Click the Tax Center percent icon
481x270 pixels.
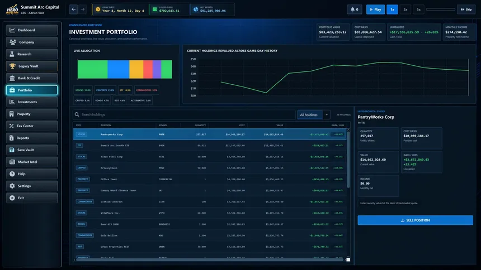[11, 126]
